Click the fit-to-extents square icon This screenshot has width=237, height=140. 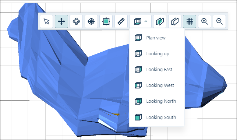[106, 21]
